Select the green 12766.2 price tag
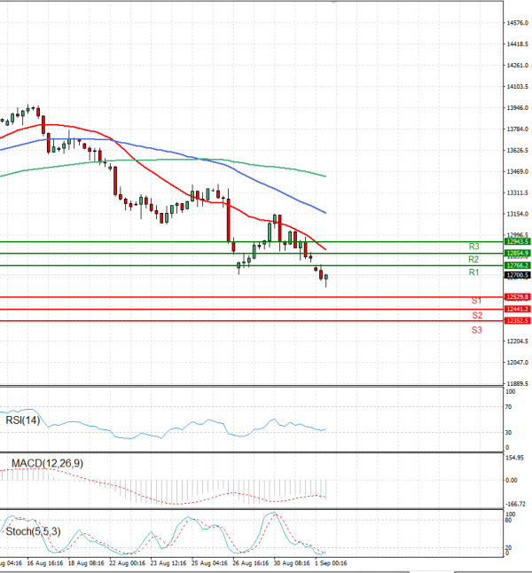 coord(517,265)
